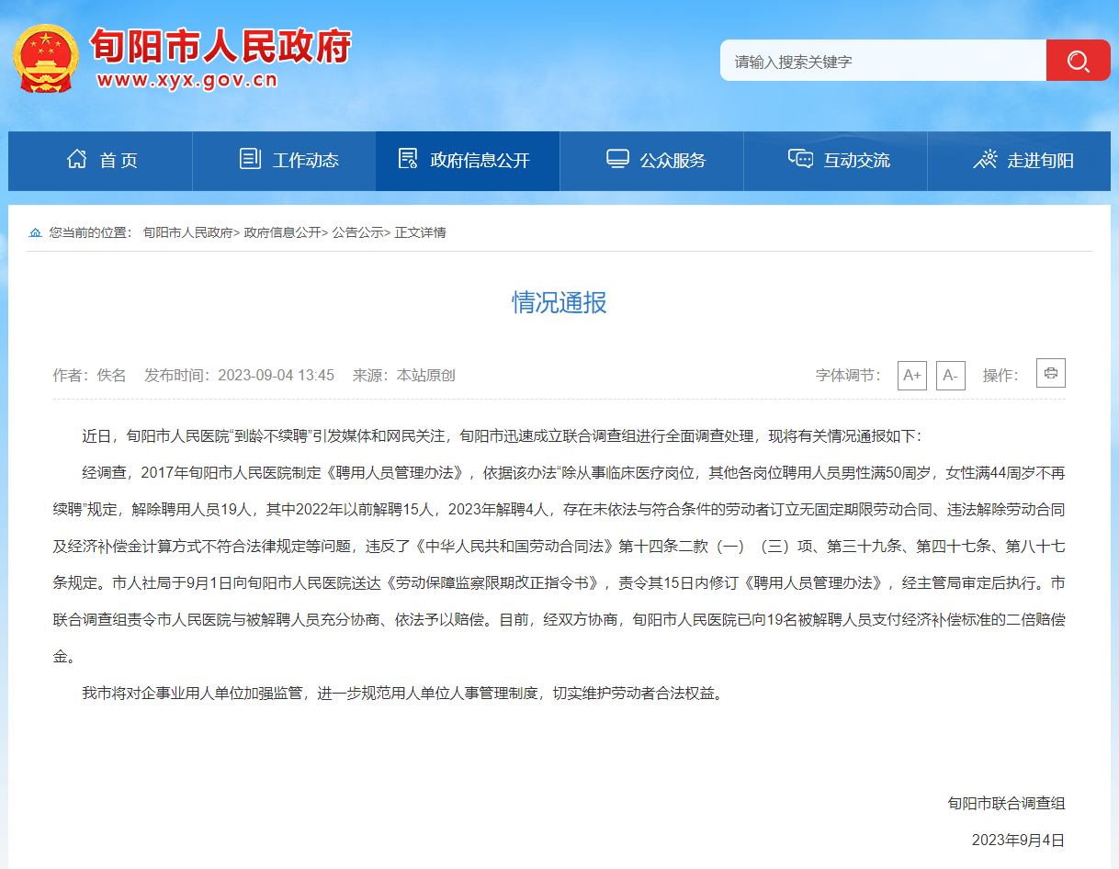Click the author text 作者：佚名

(89, 375)
